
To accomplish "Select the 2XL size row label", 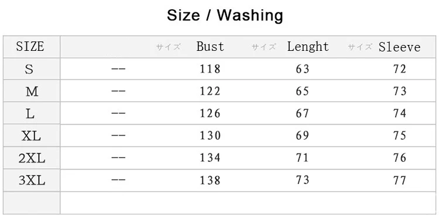I will pos(32,158).
